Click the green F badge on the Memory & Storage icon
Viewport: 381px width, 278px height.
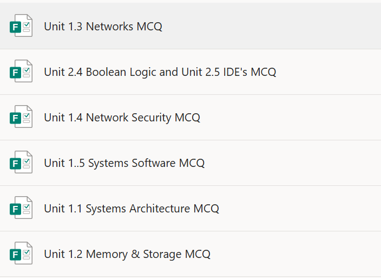pyautogui.click(x=15, y=255)
